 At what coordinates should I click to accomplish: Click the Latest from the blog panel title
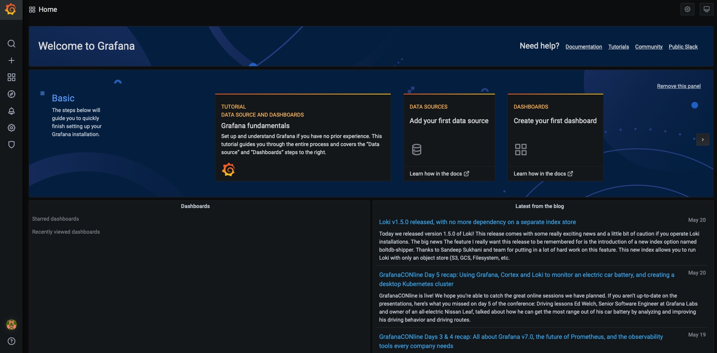(540, 206)
